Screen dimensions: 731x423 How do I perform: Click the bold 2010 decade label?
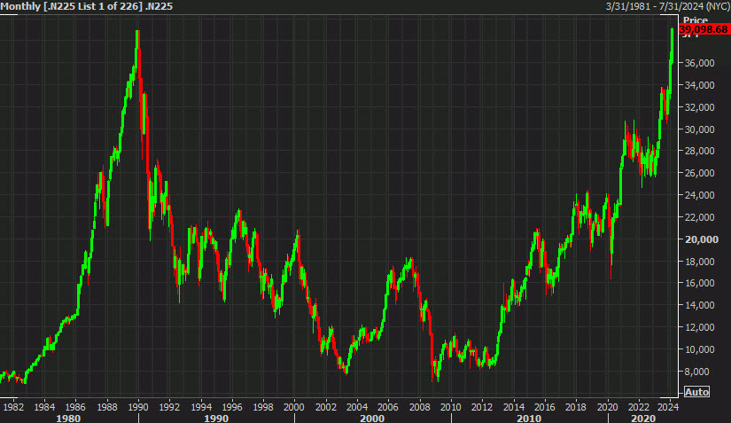529,418
